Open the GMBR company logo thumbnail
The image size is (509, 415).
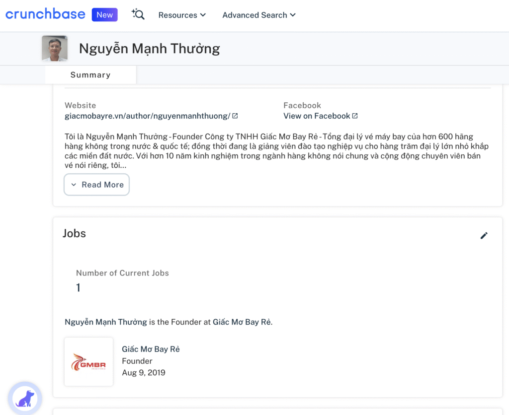(x=88, y=362)
